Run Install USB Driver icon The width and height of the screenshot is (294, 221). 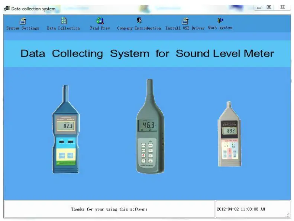185,21
